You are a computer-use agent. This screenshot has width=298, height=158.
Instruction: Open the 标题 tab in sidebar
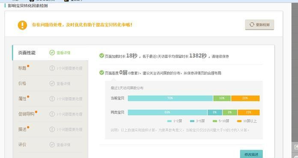[51, 68]
